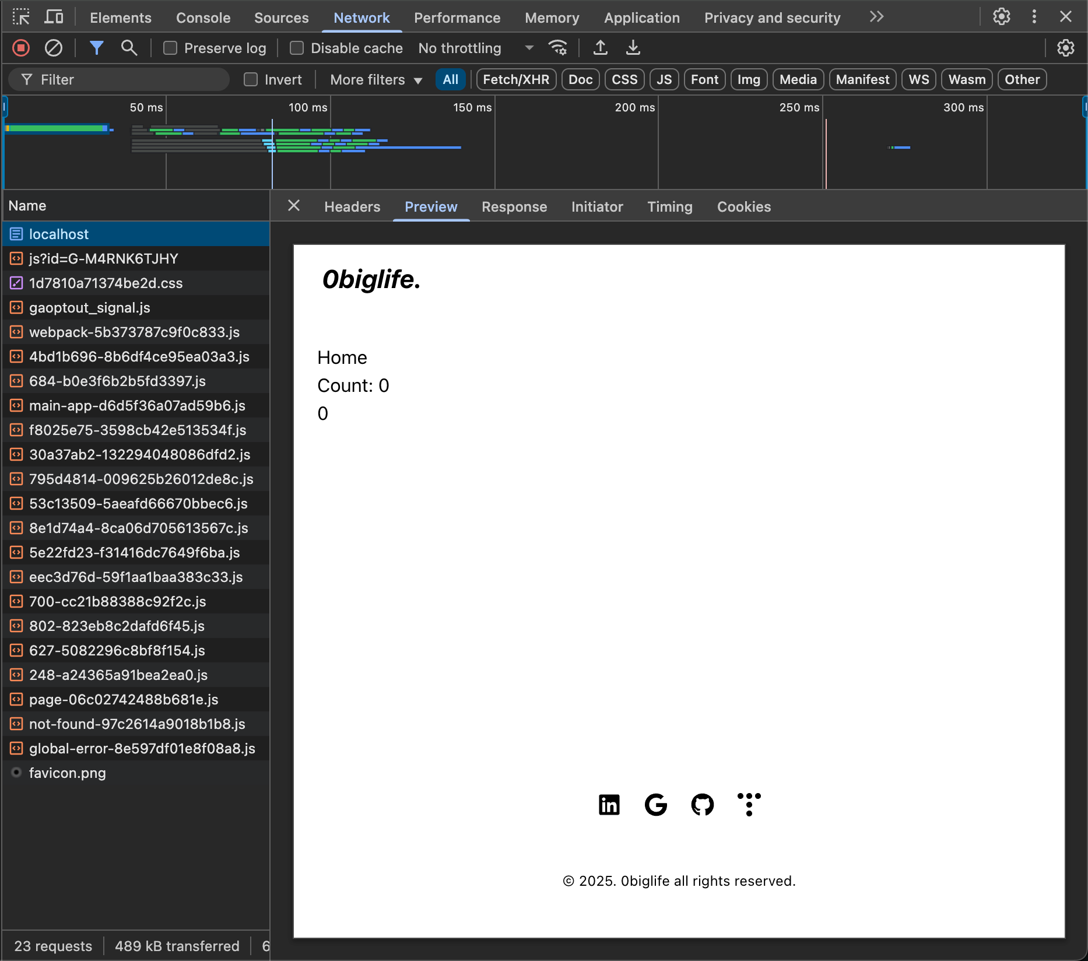The width and height of the screenshot is (1088, 961).
Task: Click the export HAR download icon
Action: click(633, 48)
